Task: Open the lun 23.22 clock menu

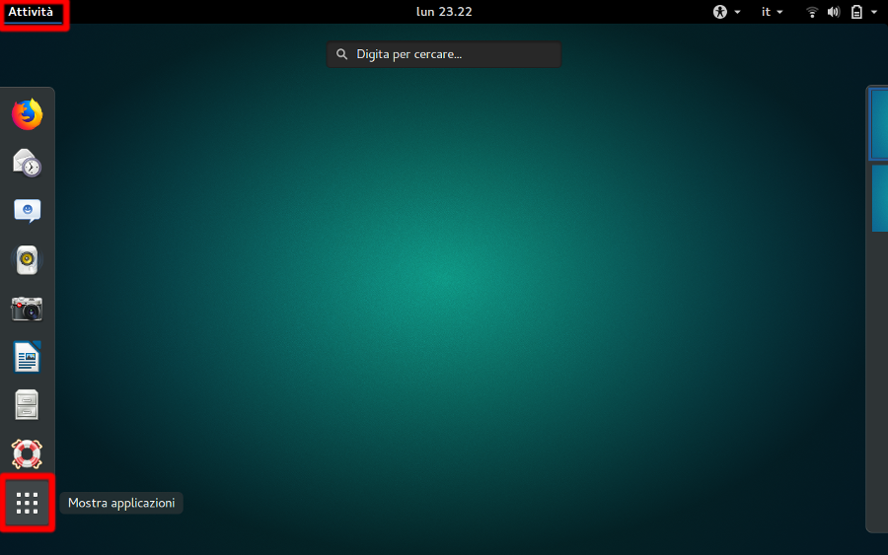Action: (443, 12)
